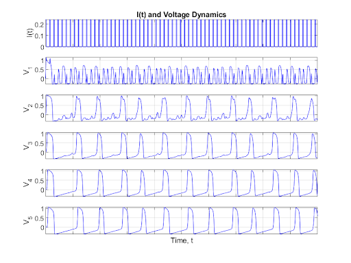This screenshot has height=263, width=351.
Task: Click the 0.5 tick label on V1 axis
Action: click(x=39, y=70)
